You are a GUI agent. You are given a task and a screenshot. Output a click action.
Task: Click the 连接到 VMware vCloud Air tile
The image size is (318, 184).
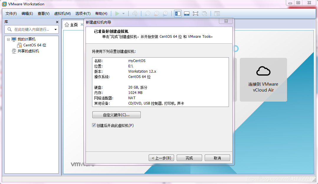(263, 80)
